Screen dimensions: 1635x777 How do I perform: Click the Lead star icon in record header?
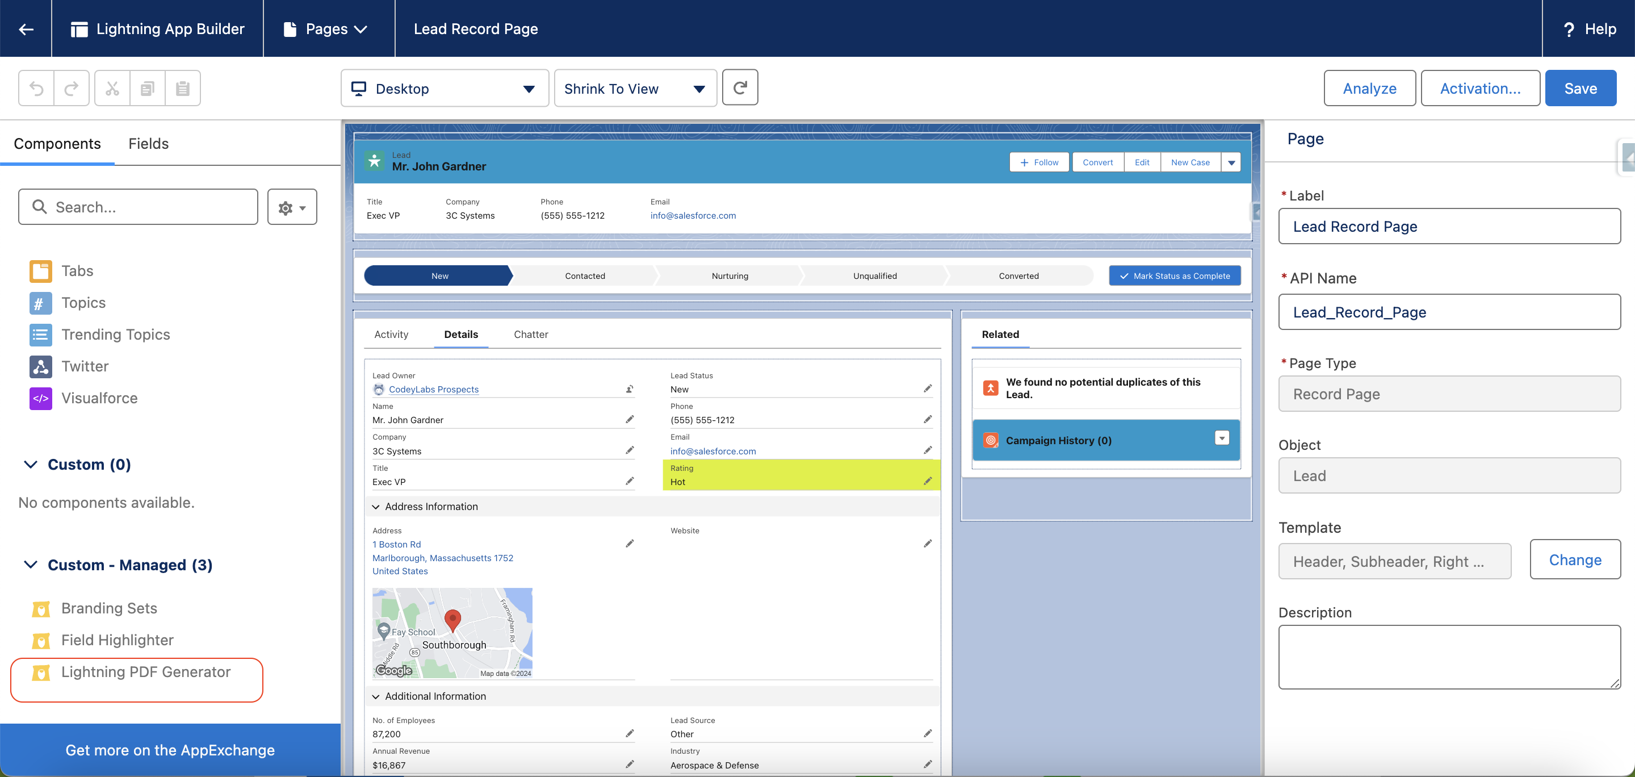pos(375,161)
